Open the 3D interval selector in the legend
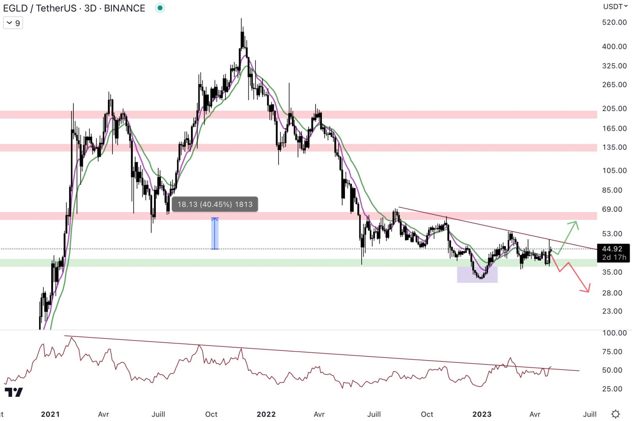 click(x=91, y=8)
